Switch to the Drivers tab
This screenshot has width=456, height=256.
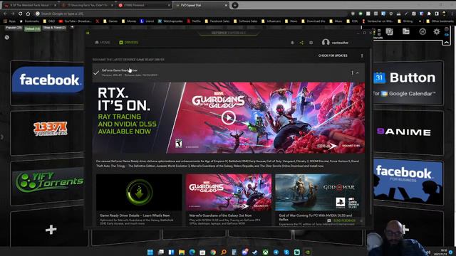128,43
